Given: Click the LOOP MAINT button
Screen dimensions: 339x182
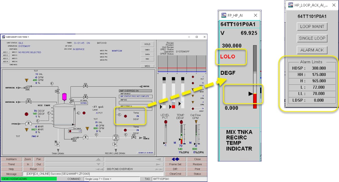Looking at the screenshot, I should pos(312,26).
